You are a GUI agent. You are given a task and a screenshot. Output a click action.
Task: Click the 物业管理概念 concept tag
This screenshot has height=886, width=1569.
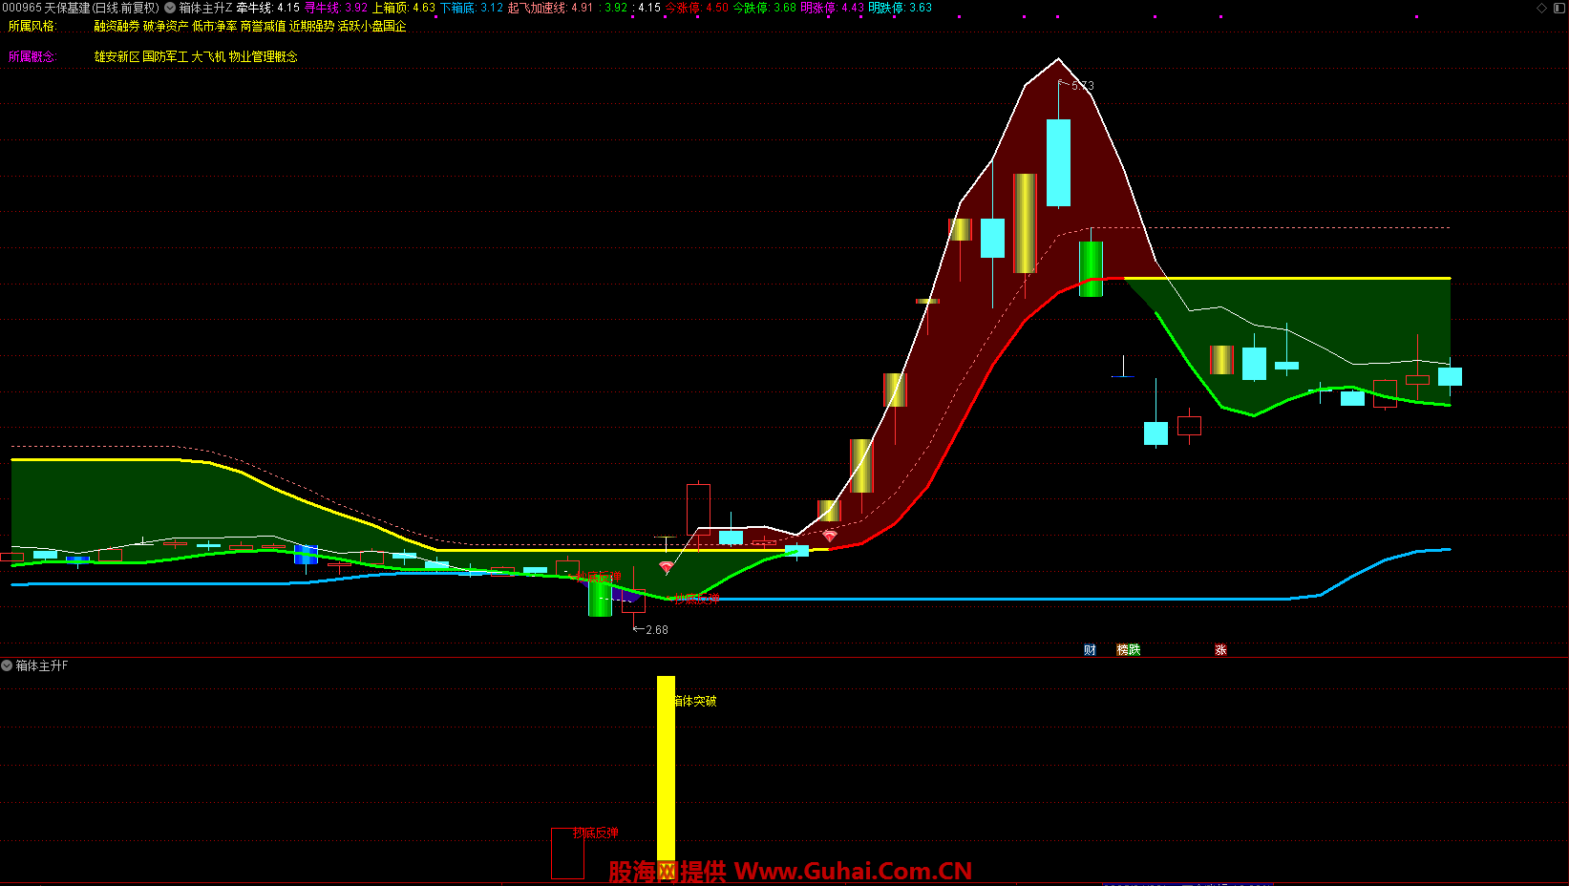point(264,57)
